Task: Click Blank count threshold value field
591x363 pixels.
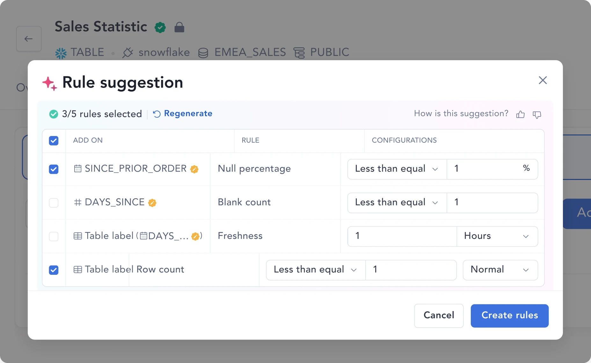Action: coord(492,203)
